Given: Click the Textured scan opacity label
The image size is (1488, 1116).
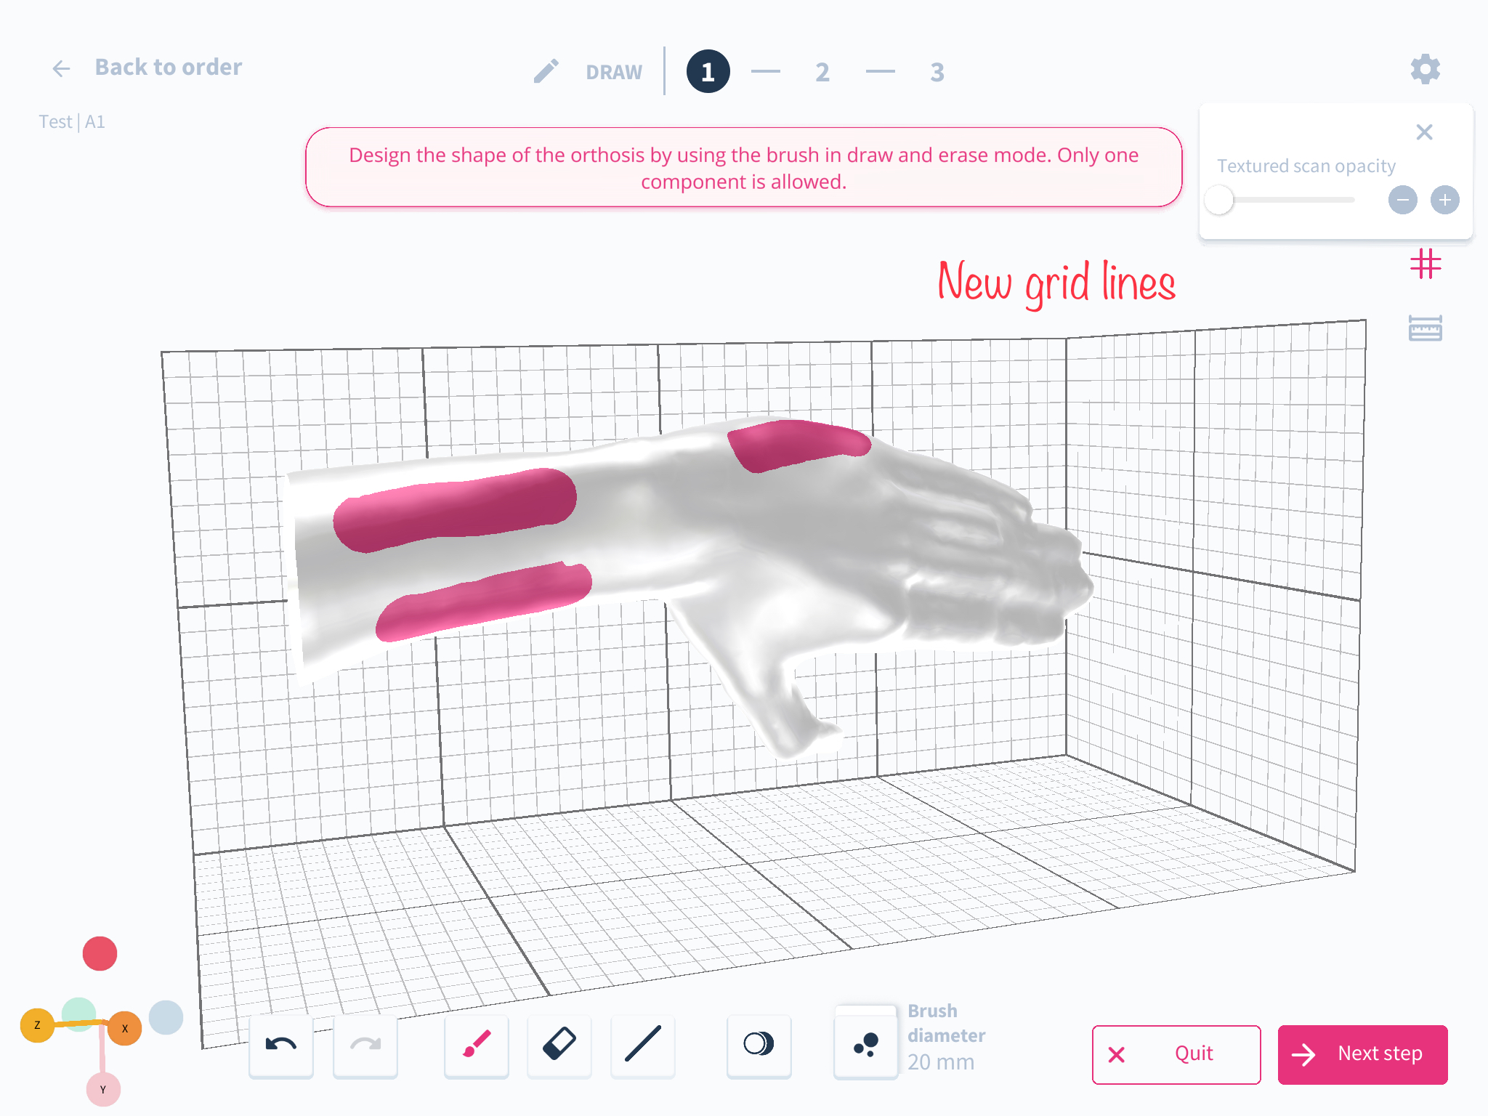Looking at the screenshot, I should 1306,166.
